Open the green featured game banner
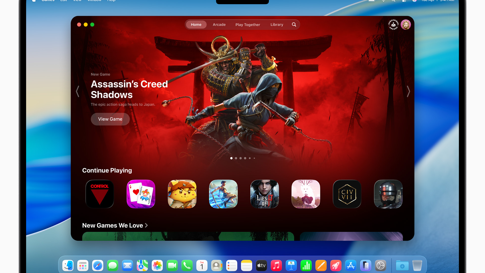The width and height of the screenshot is (485, 273). point(188,236)
